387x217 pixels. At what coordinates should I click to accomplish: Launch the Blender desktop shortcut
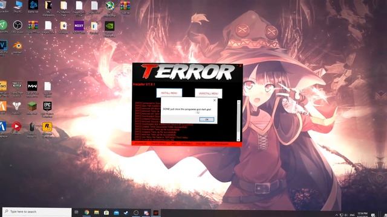(x=18, y=48)
